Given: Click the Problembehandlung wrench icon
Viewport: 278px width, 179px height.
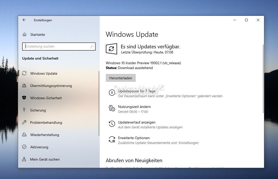Looking at the screenshot, I should [24, 122].
